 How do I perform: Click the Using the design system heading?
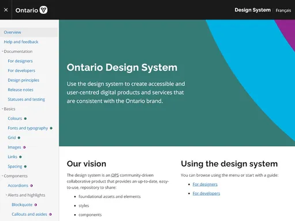coord(229,164)
